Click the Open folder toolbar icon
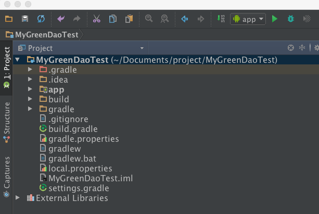This screenshot has height=214, width=319. (9, 19)
